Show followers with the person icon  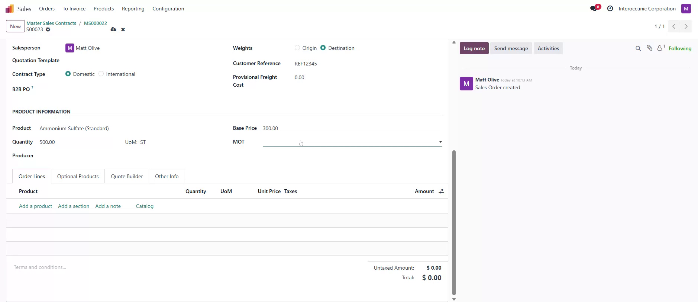pos(660,48)
